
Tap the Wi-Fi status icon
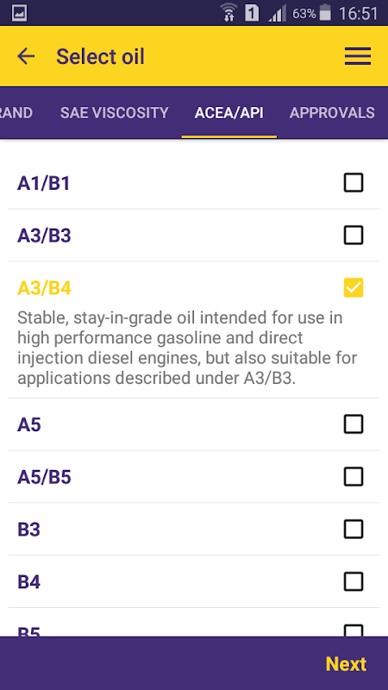click(x=229, y=13)
